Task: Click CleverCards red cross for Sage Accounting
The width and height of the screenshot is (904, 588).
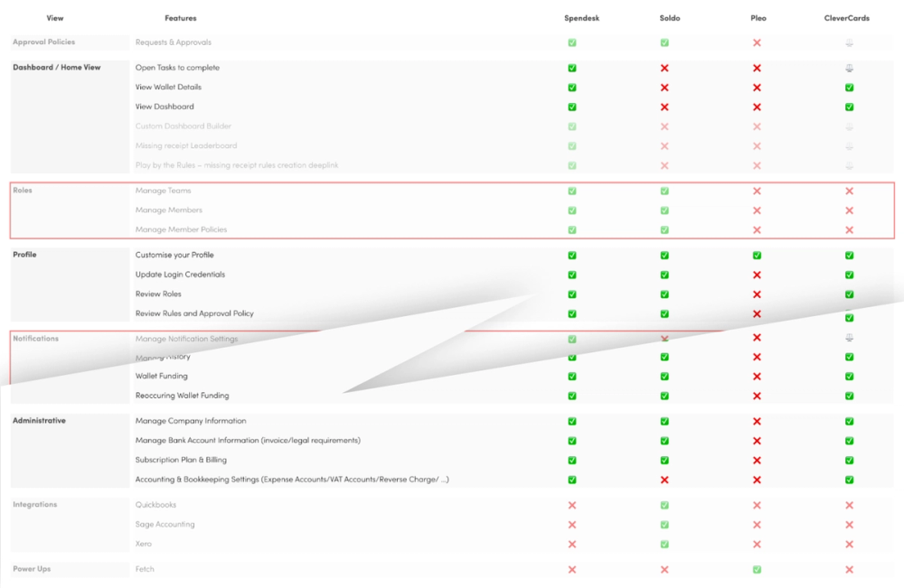Action: click(849, 525)
